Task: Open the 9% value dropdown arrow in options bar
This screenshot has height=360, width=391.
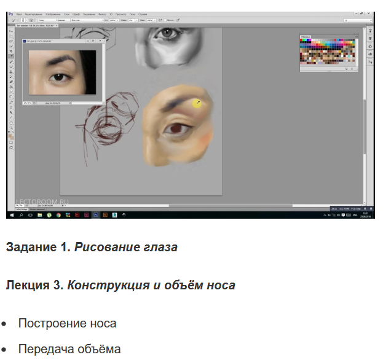Action: [136, 20]
